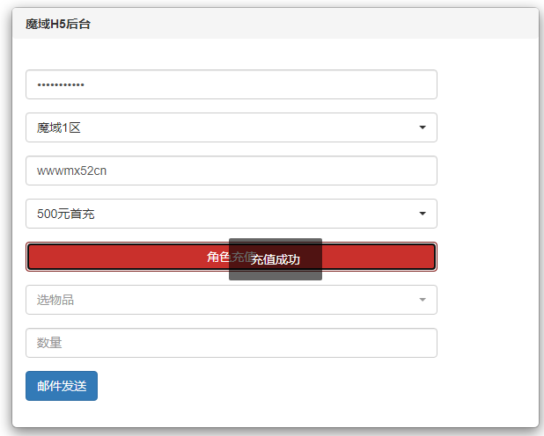Click the 500元首充 selected value text

point(66,214)
